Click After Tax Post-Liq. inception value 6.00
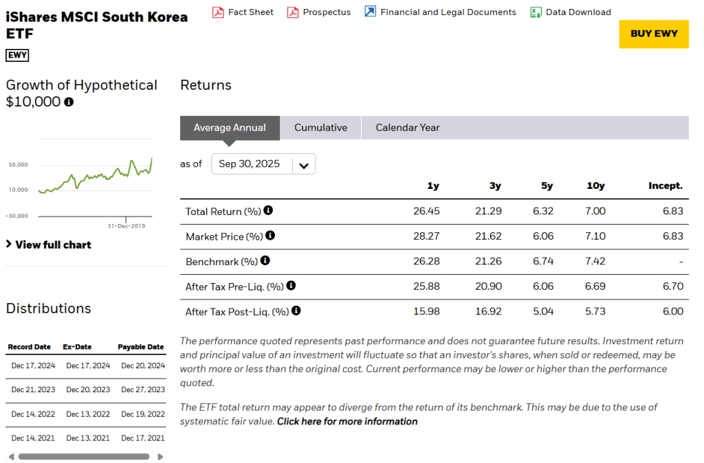Screen dimensions: 704x463 673,312
